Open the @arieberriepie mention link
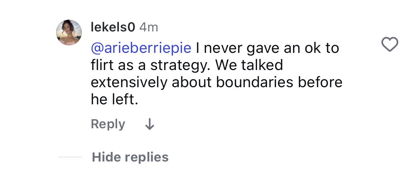 [x=141, y=48]
